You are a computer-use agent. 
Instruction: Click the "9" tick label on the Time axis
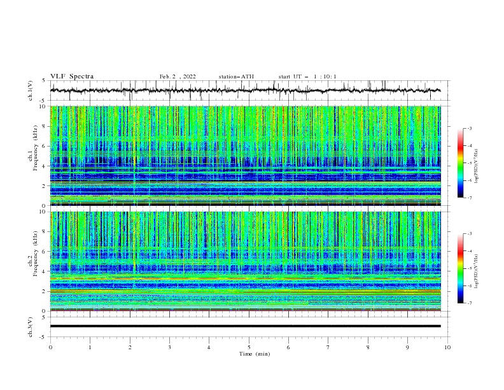coord(407,347)
